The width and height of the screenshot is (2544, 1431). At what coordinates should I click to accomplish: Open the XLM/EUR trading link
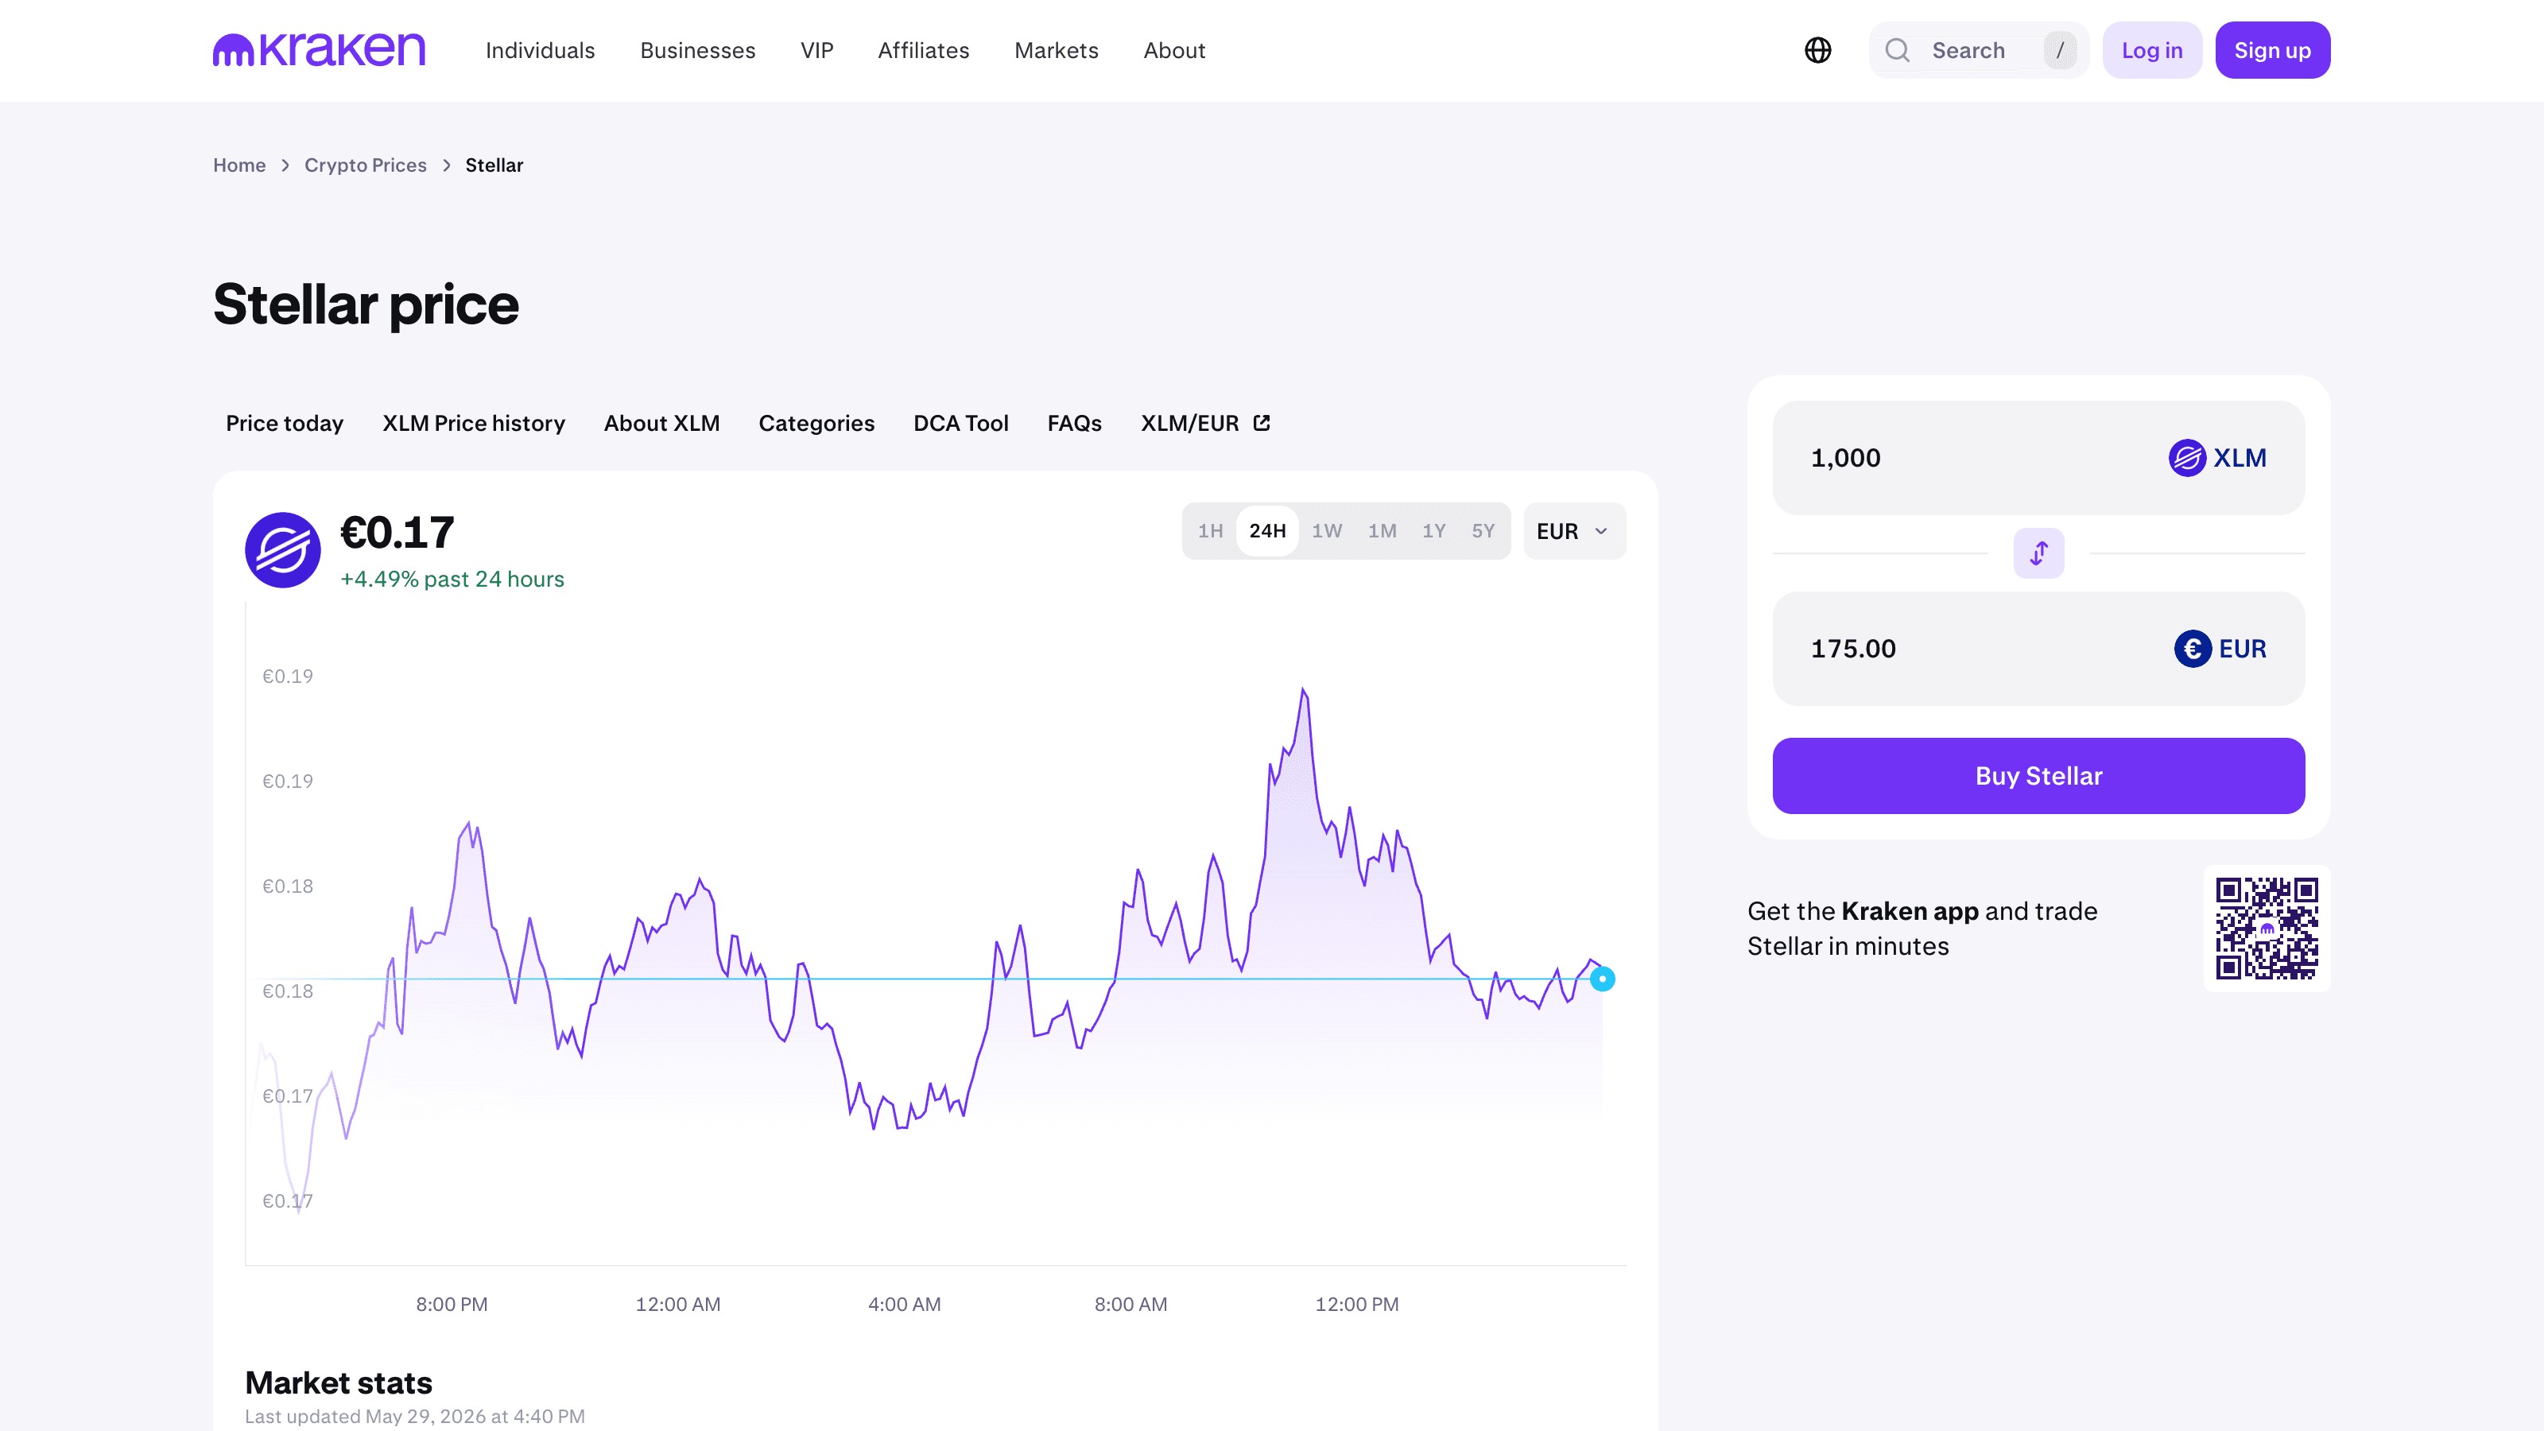coord(1205,423)
